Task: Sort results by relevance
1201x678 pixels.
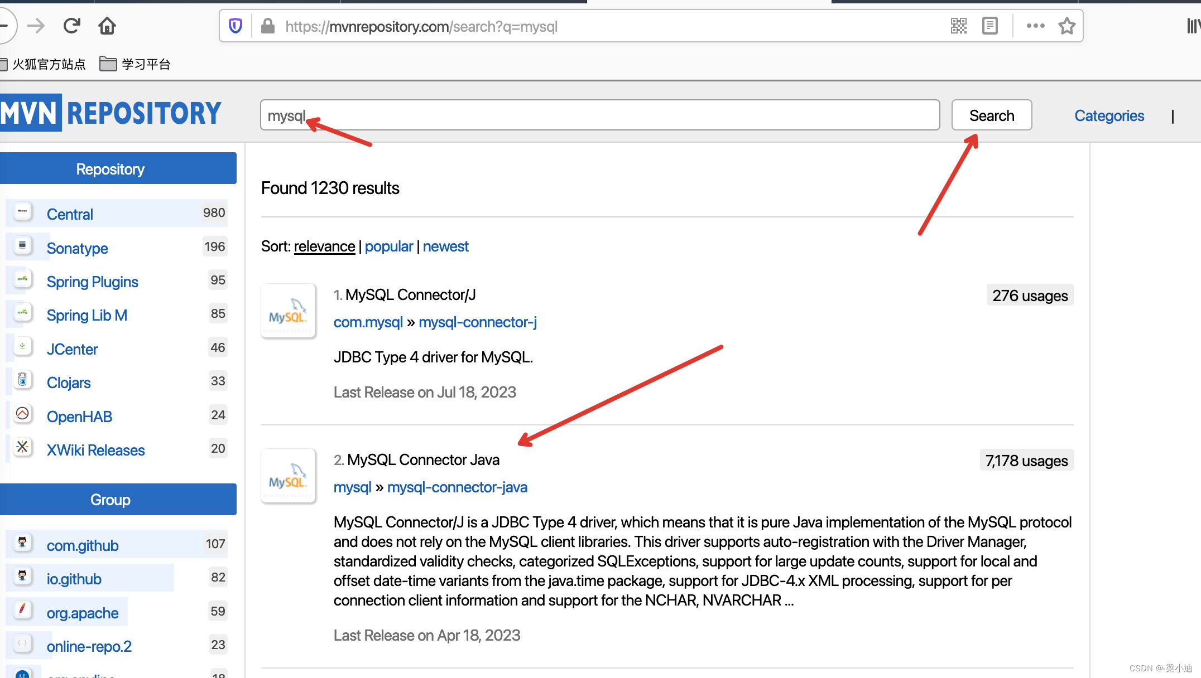Action: (324, 246)
